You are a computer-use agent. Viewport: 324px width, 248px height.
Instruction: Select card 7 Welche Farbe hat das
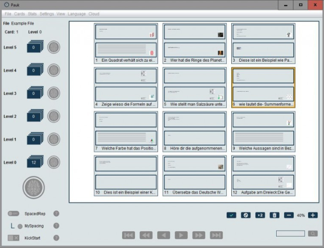click(126, 131)
